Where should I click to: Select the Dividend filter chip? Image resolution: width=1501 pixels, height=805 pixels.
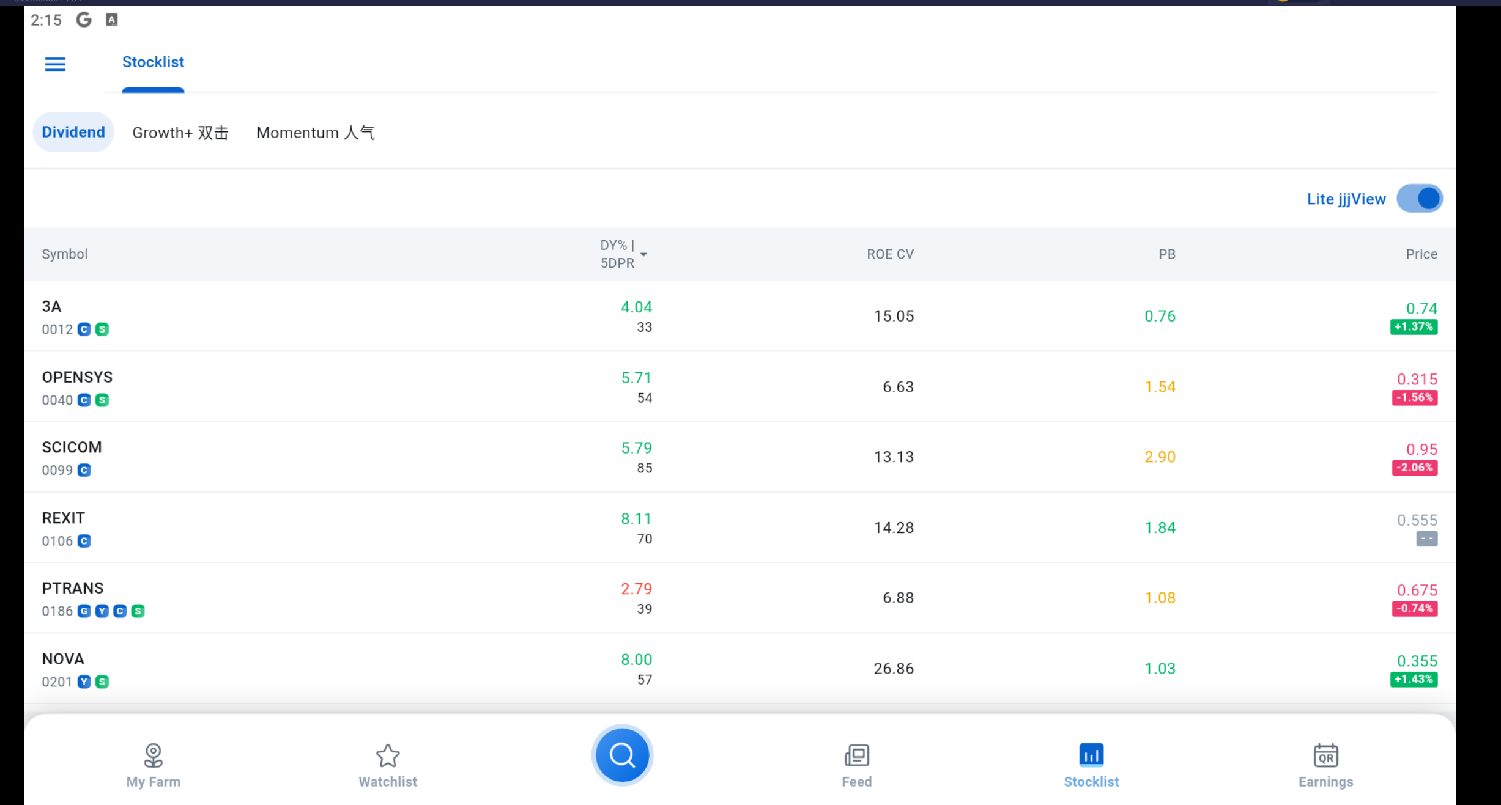[73, 132]
